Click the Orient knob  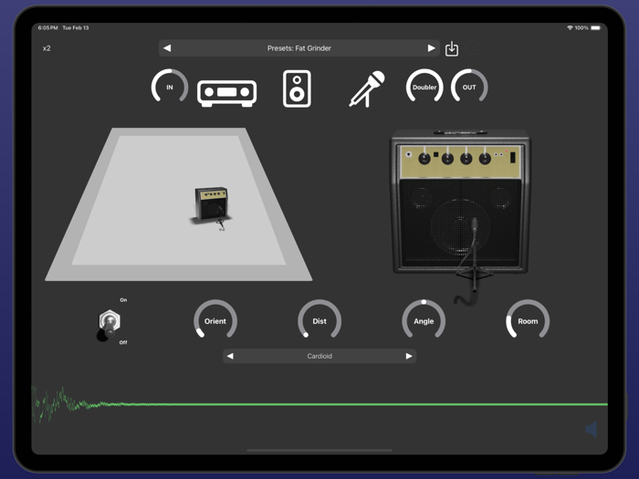pos(215,321)
